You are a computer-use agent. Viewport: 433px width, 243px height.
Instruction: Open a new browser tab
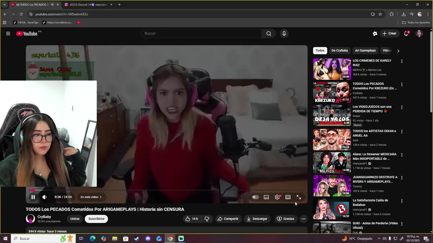coord(119,5)
